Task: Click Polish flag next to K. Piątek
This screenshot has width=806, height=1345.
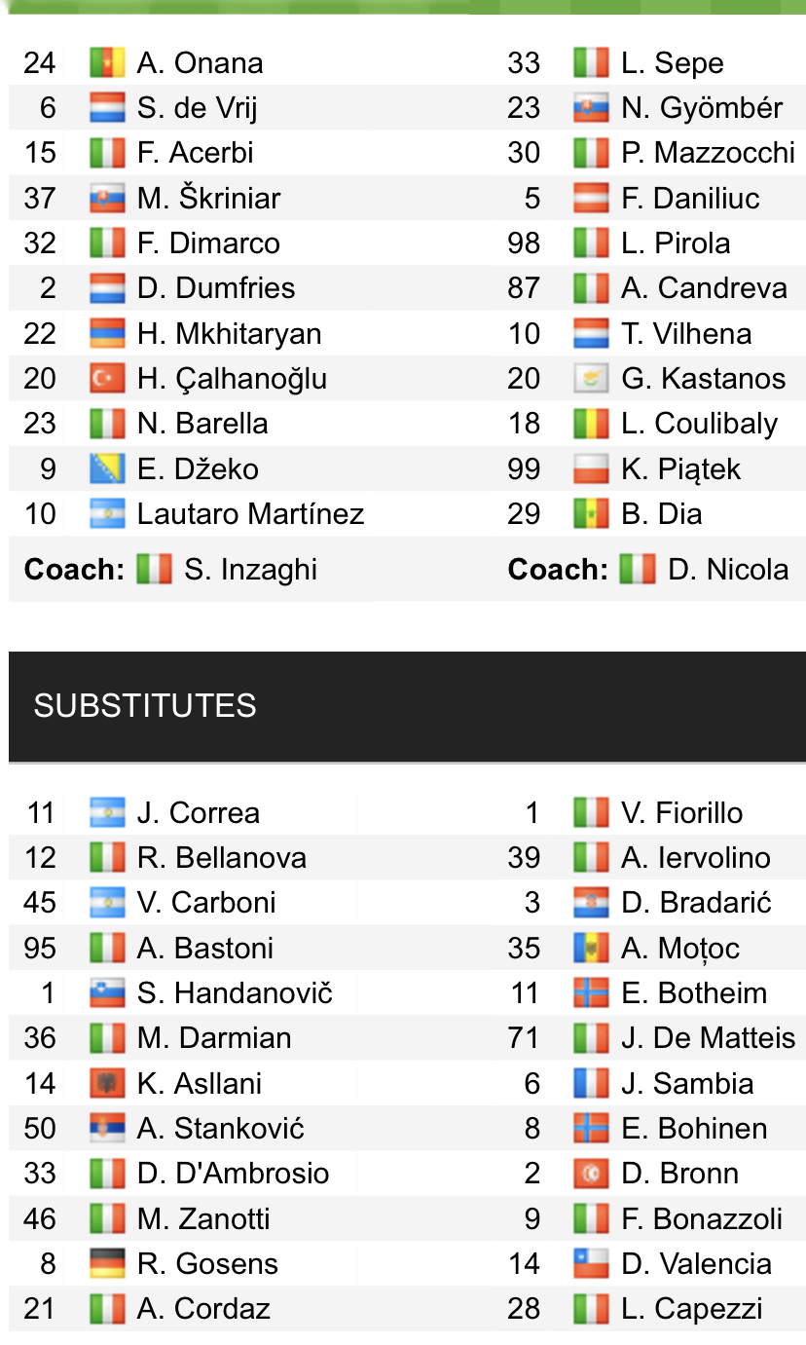Action: [x=591, y=469]
